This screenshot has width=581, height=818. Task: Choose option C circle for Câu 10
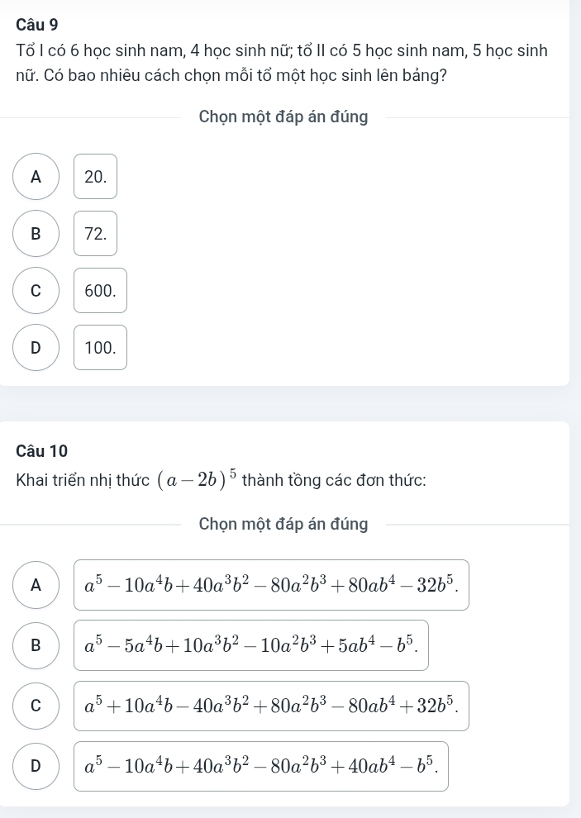coord(36,706)
